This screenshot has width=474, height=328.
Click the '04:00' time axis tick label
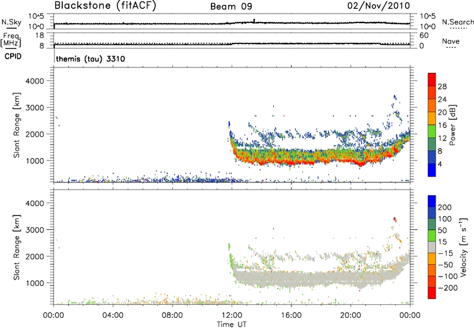click(x=113, y=316)
